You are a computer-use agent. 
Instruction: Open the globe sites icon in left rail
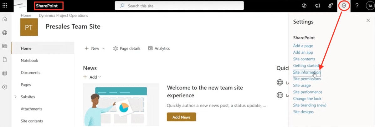(5, 33)
